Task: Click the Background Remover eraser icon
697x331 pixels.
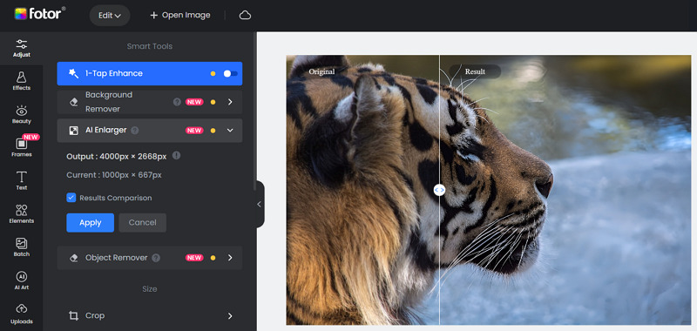Action: pos(74,102)
